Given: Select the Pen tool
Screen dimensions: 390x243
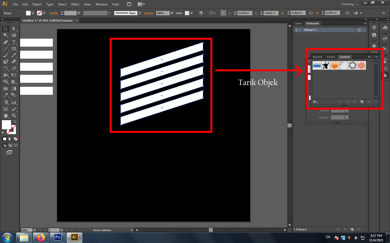Looking at the screenshot, I should [6, 42].
